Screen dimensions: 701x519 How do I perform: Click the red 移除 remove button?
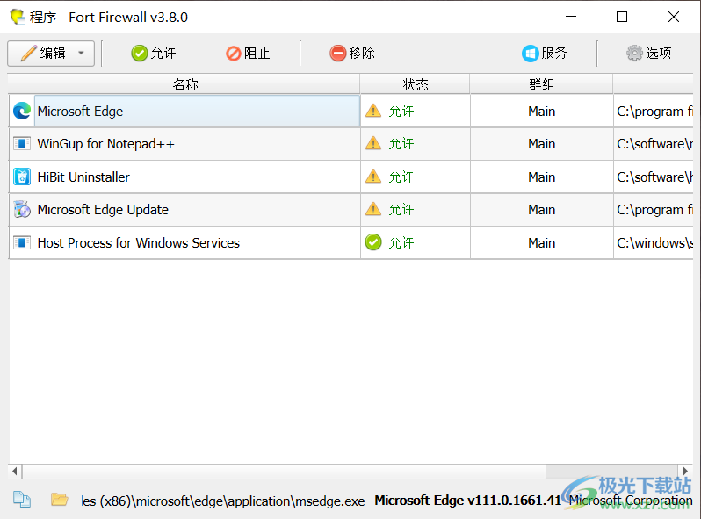click(x=352, y=54)
